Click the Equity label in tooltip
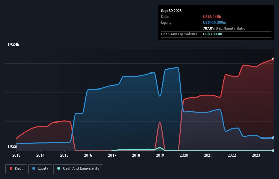The height and width of the screenshot is (179, 279). 166,22
